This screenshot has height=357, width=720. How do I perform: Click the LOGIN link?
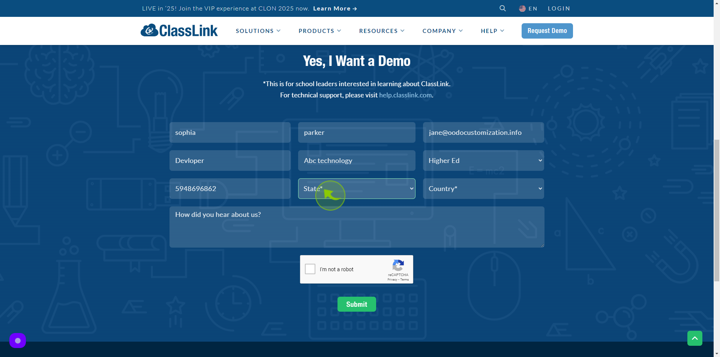[559, 8]
